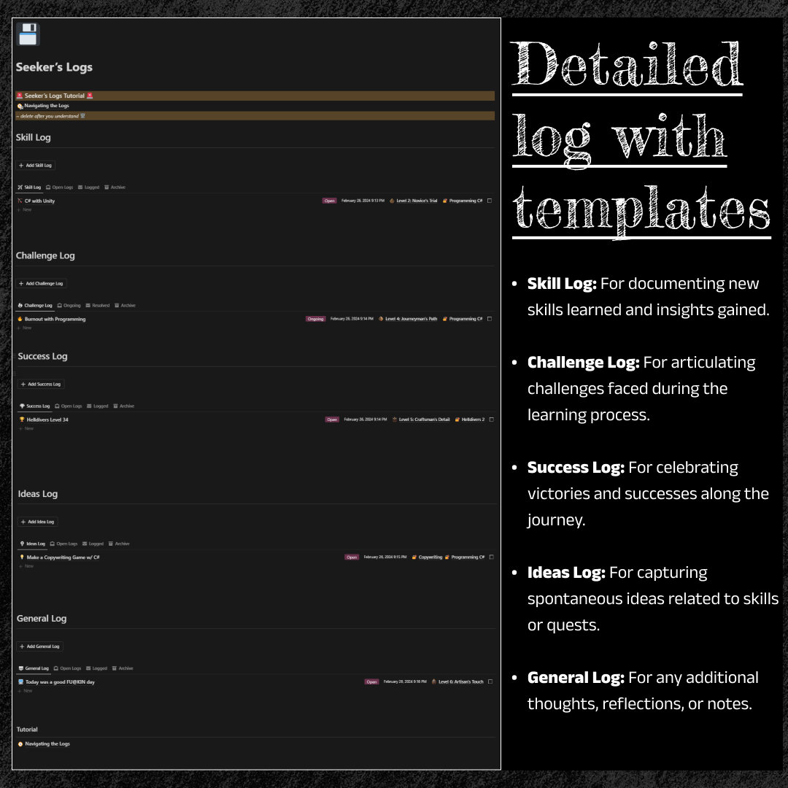This screenshot has height=788, width=788.
Task: Open the Open status dropdown on C# with Unity
Action: [x=331, y=201]
